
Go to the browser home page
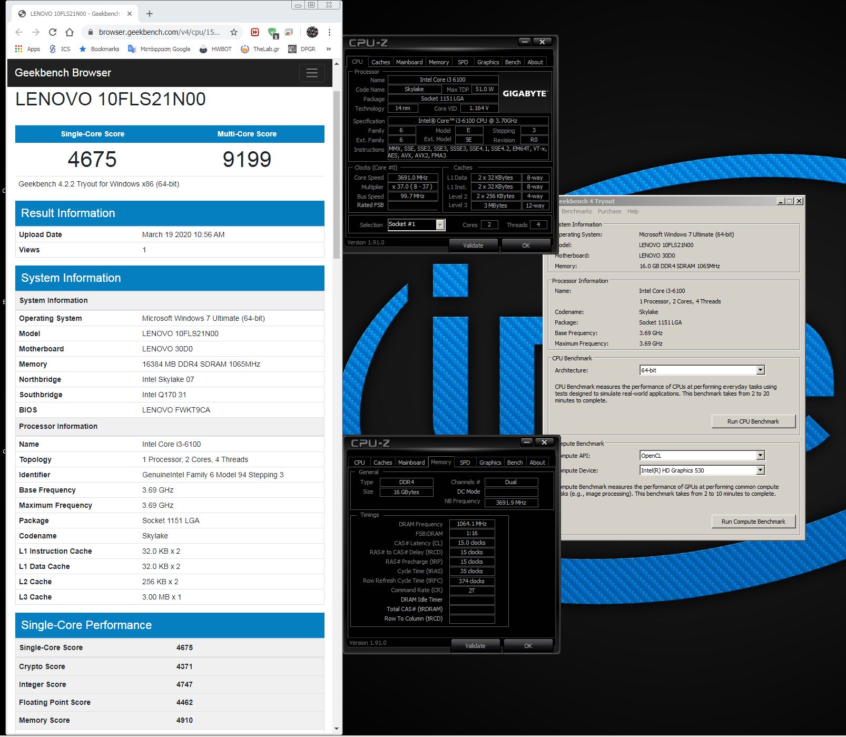coord(70,32)
